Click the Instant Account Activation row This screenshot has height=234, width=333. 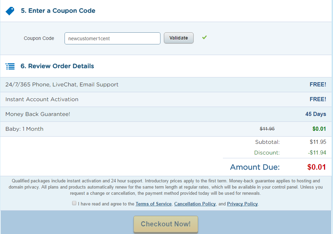tap(42, 99)
